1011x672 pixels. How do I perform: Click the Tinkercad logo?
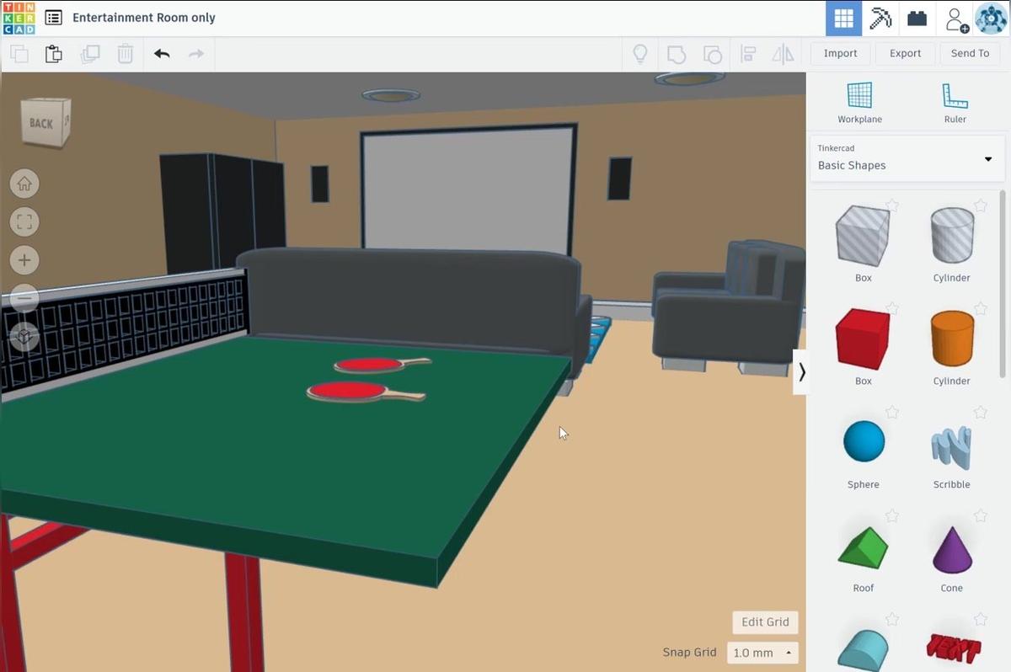click(x=19, y=18)
